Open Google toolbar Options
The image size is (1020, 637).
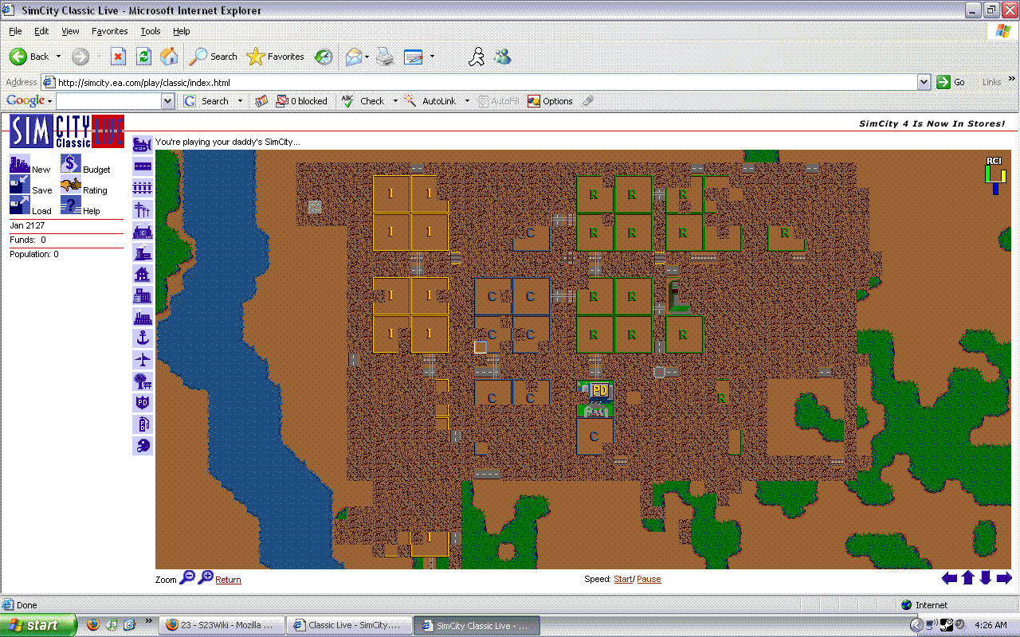tap(550, 101)
